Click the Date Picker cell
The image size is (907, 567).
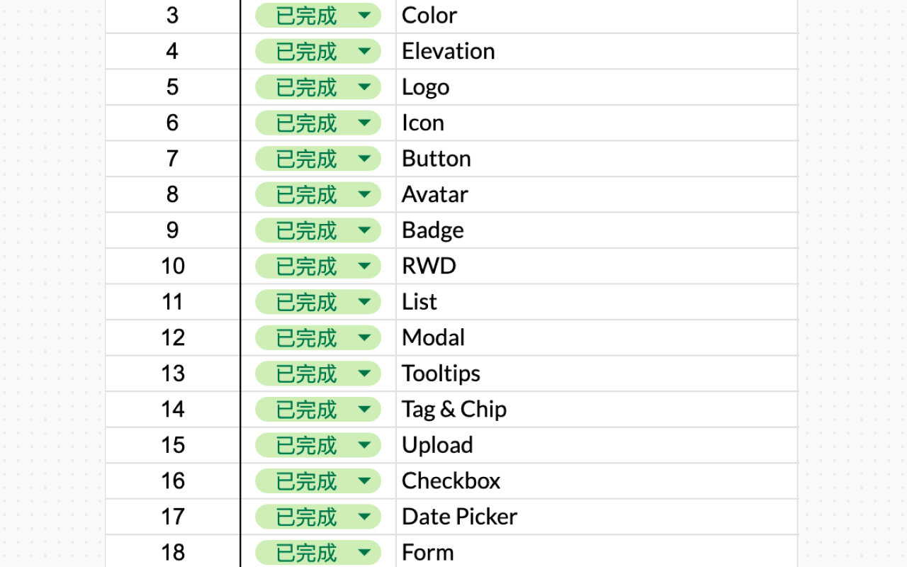click(x=597, y=517)
